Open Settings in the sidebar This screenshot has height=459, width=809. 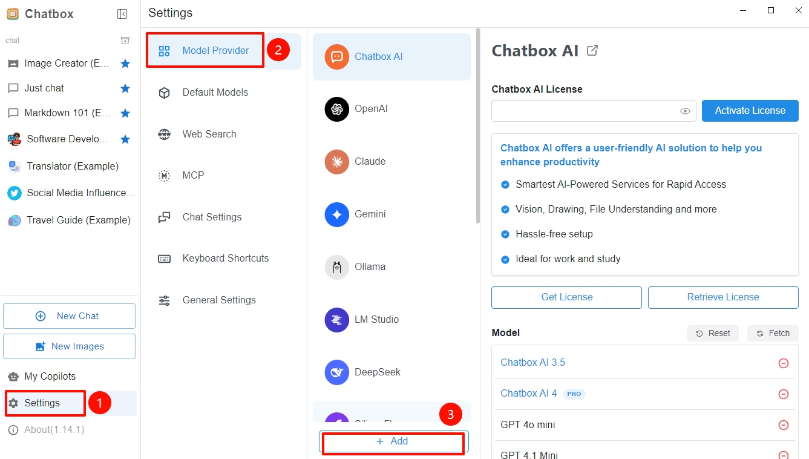click(70, 403)
